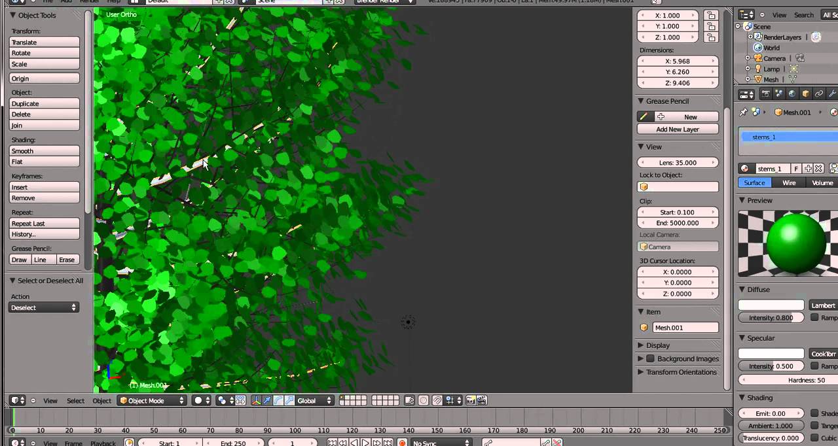Click the material sphere icon beside stems_1 field
The height and width of the screenshot is (446, 838).
click(x=745, y=169)
